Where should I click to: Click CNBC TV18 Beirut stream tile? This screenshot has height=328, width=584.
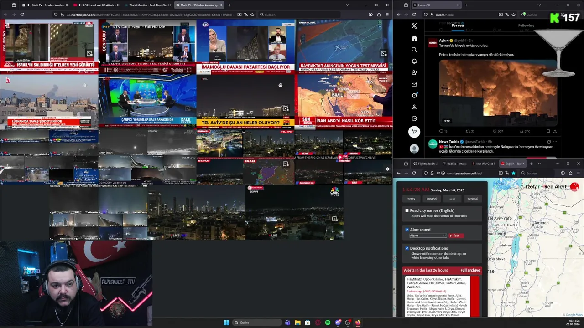(x=294, y=212)
